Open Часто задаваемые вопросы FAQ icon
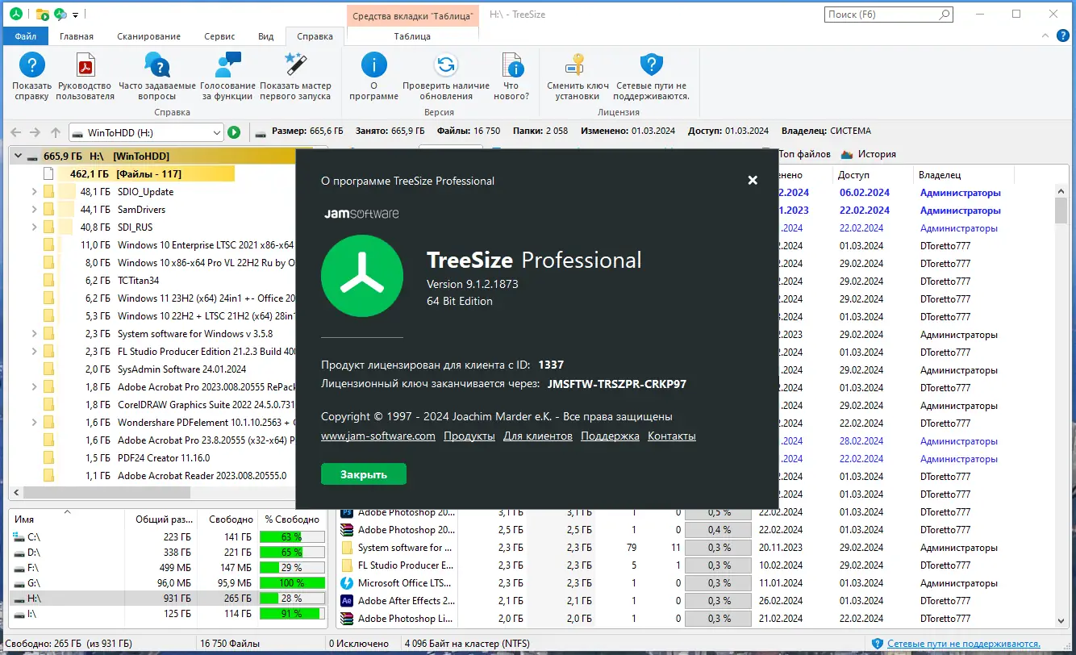This screenshot has width=1076, height=655. point(157,65)
